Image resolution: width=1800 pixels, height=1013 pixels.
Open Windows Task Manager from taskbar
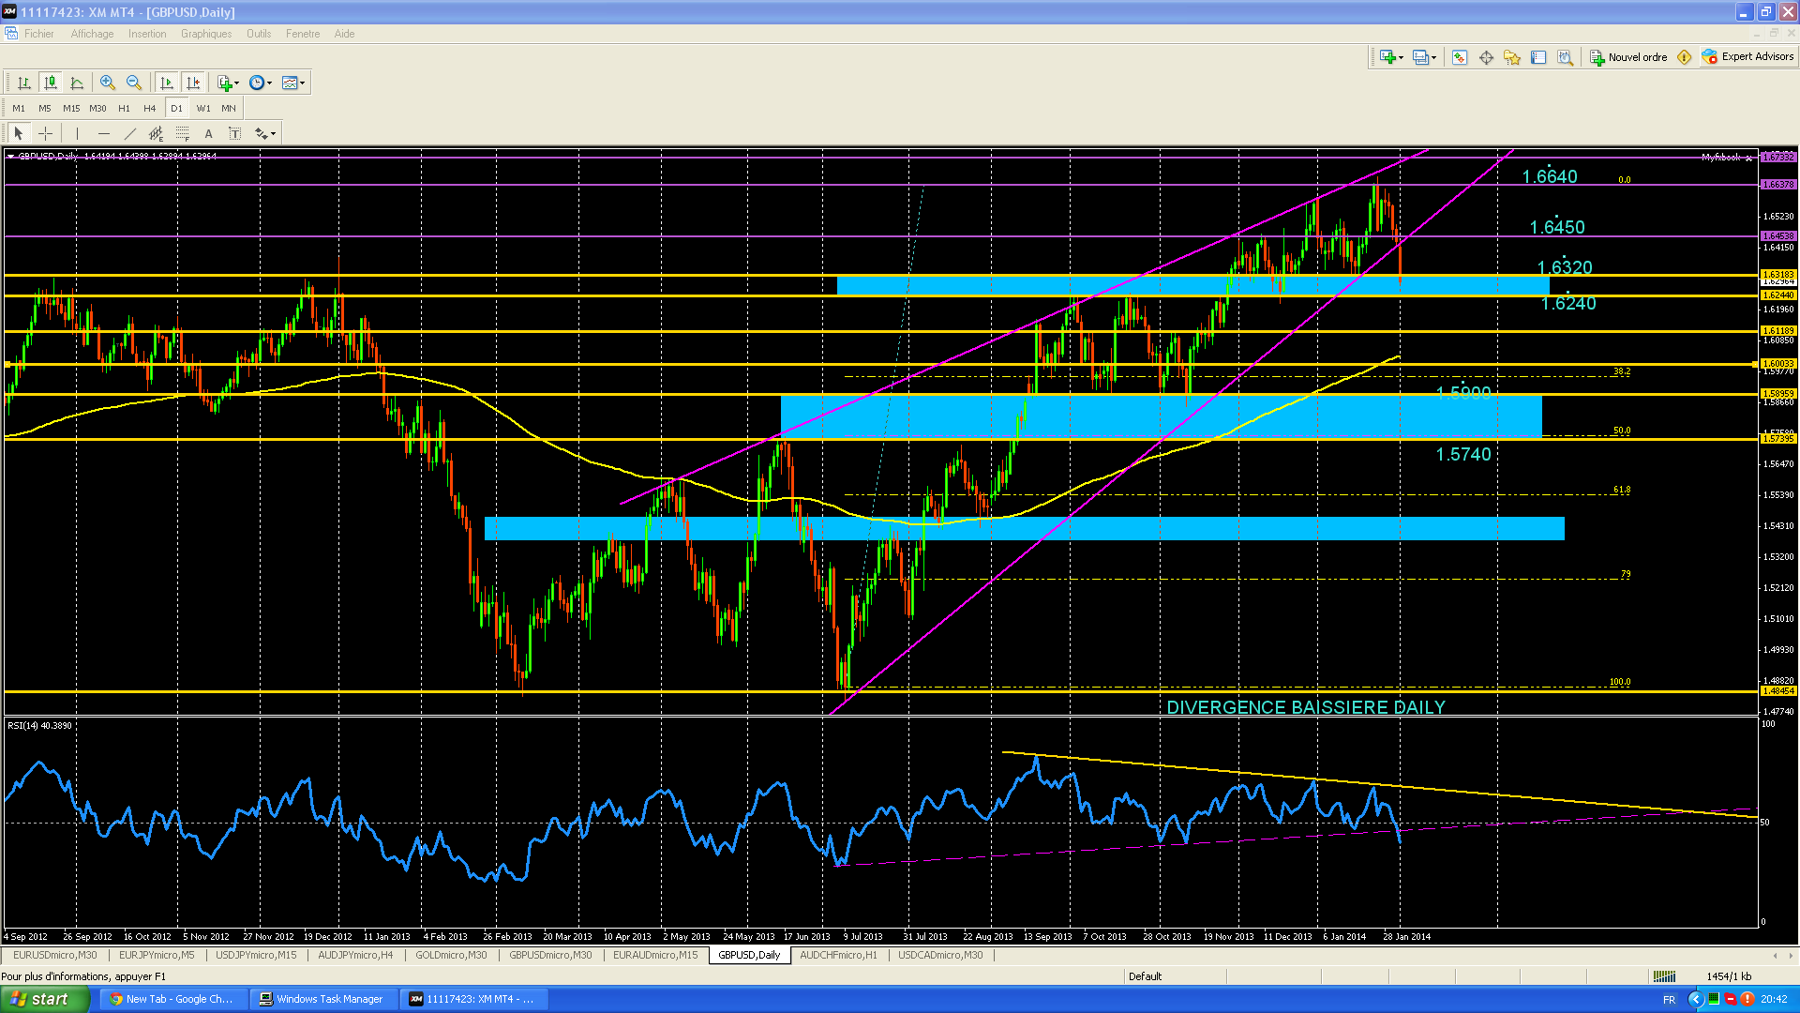click(x=321, y=999)
